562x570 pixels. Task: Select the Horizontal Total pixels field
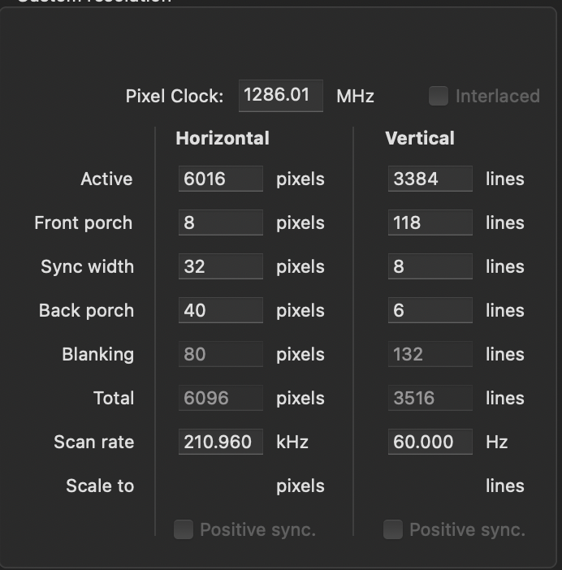(x=220, y=398)
